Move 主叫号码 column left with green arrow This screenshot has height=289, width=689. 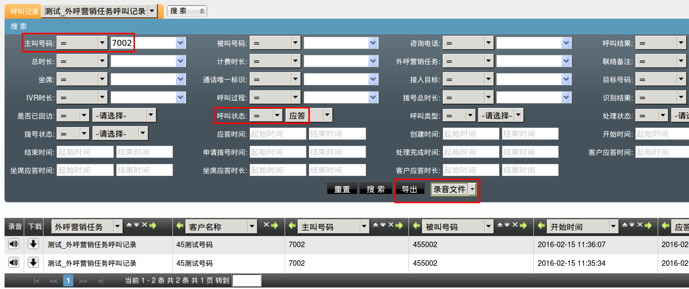click(x=292, y=227)
